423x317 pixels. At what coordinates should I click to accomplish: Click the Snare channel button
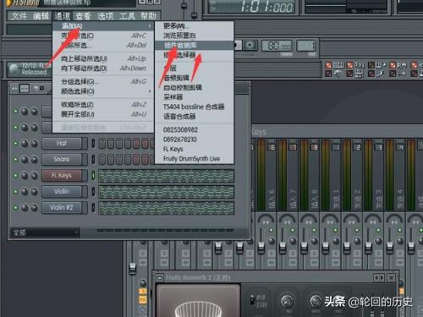[x=62, y=159]
